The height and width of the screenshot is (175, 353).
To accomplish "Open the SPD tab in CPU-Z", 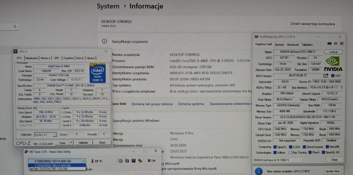I will tap(56, 58).
